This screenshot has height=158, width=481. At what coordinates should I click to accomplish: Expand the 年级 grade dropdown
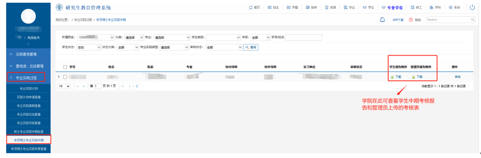click(260, 37)
